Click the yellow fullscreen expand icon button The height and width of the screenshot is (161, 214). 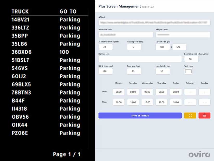click(190, 115)
